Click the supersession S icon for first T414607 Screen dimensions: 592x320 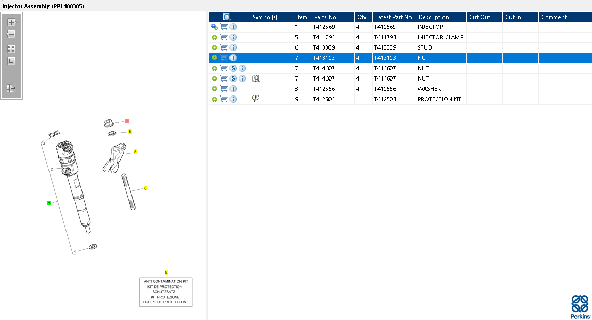(233, 68)
